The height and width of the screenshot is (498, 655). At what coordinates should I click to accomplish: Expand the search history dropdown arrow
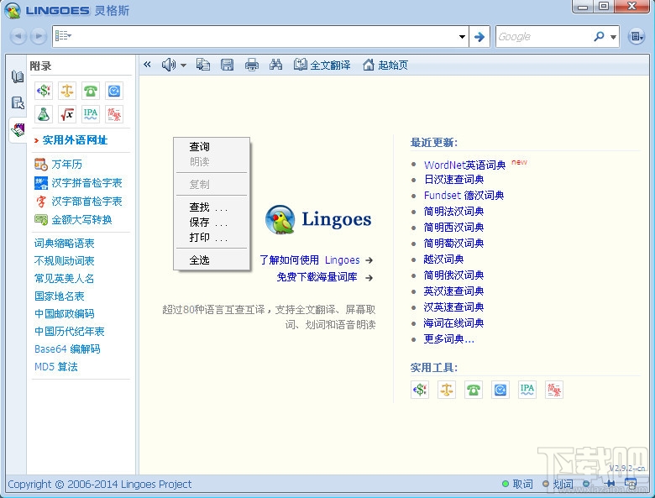[462, 37]
